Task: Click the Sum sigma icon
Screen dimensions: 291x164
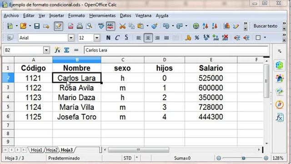Action: (x=67, y=50)
